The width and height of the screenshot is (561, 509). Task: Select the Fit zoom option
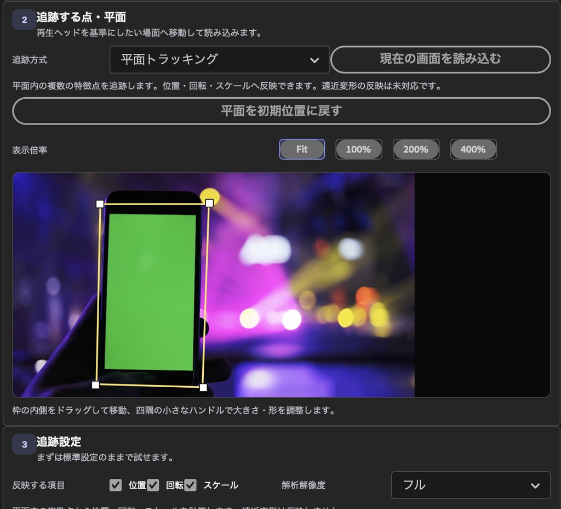click(x=302, y=149)
